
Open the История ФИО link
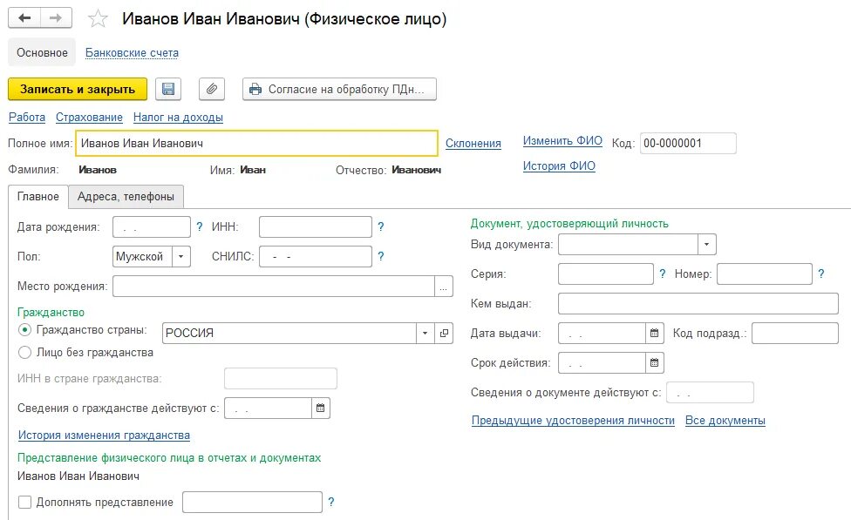(x=559, y=165)
